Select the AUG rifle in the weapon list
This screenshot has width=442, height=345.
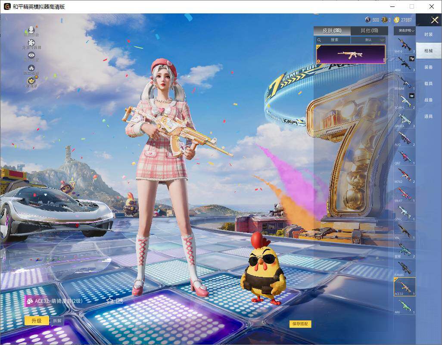pyautogui.click(x=405, y=138)
